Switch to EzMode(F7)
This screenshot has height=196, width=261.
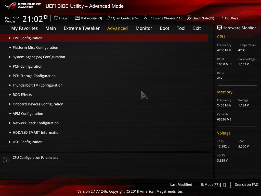210,185
